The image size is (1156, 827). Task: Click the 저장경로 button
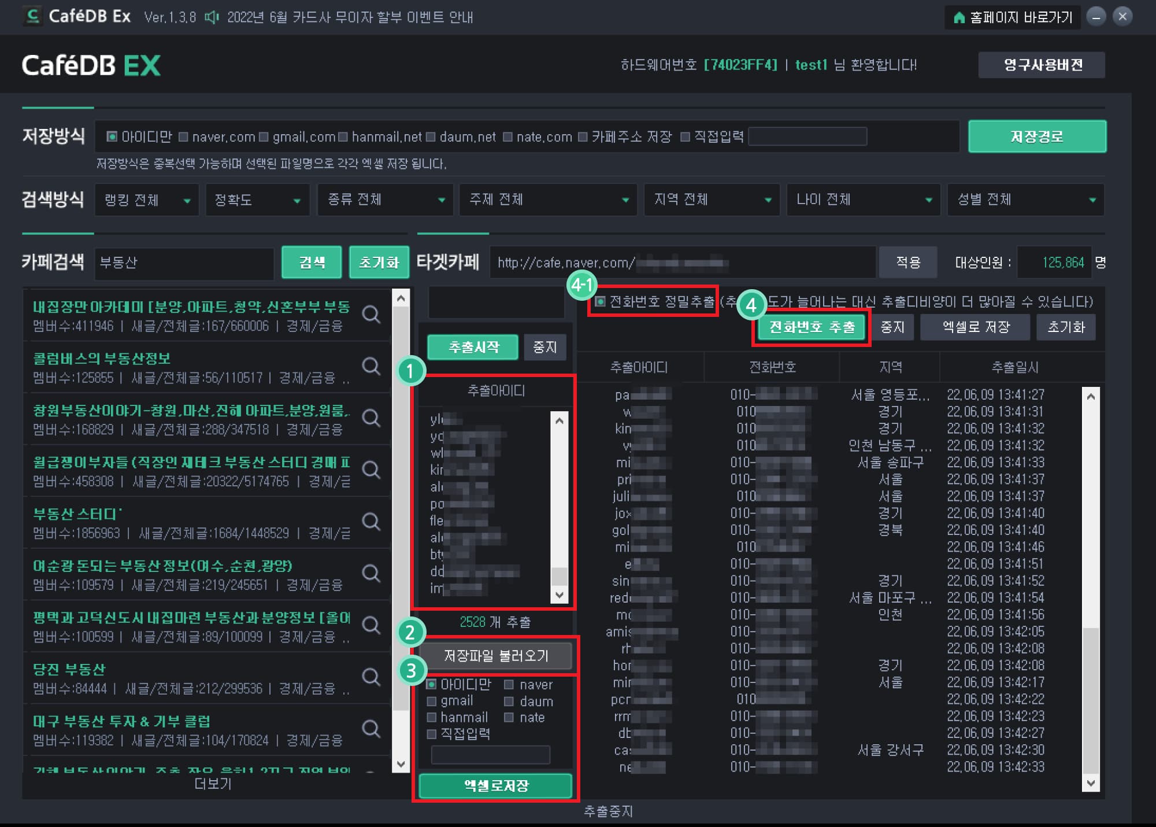tap(1038, 137)
